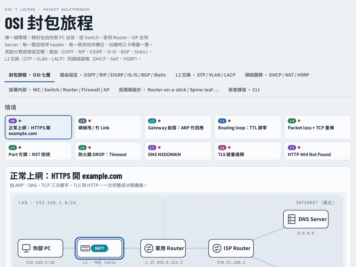Click the 情境 section heading
This screenshot has width=356, height=267.
coord(11,107)
